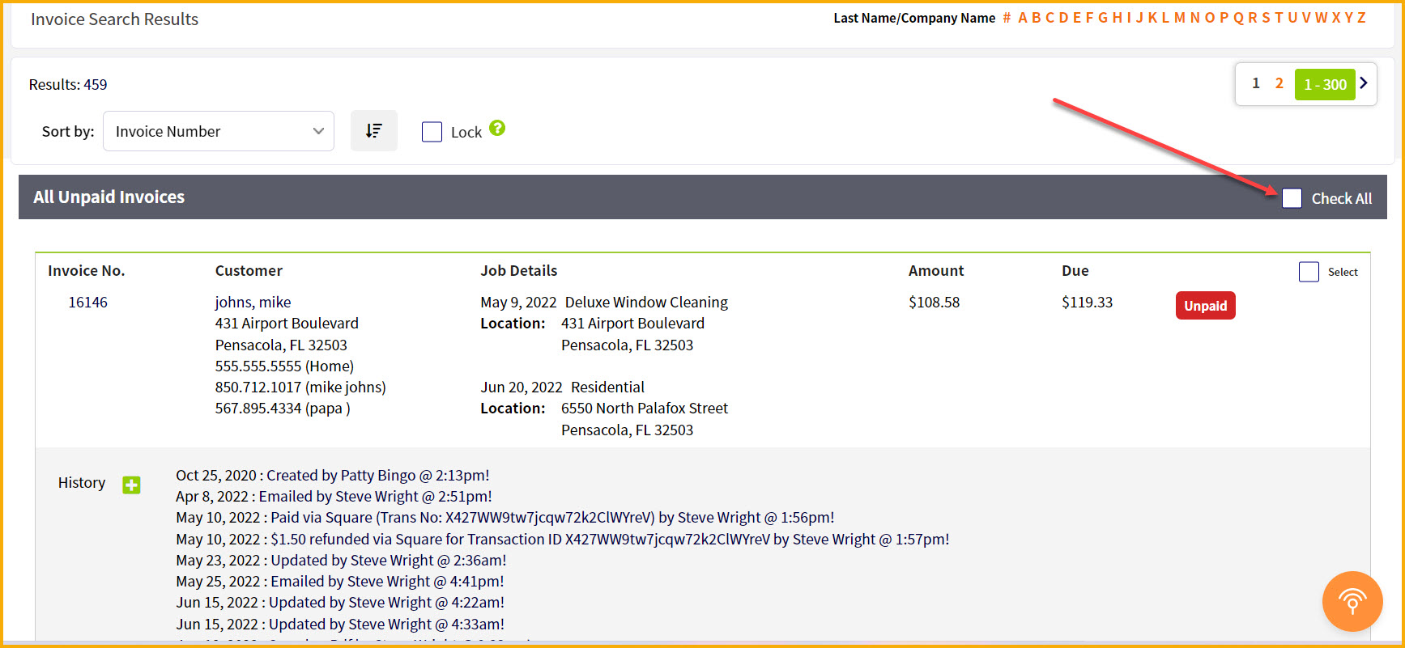This screenshot has width=1405, height=648.
Task: Add history entry with green plus icon
Action: [x=131, y=485]
